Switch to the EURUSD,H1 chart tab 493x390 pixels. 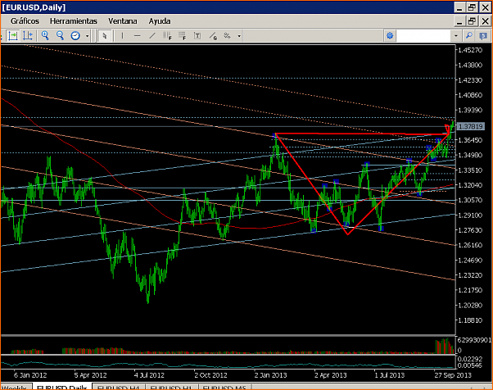tap(172, 388)
